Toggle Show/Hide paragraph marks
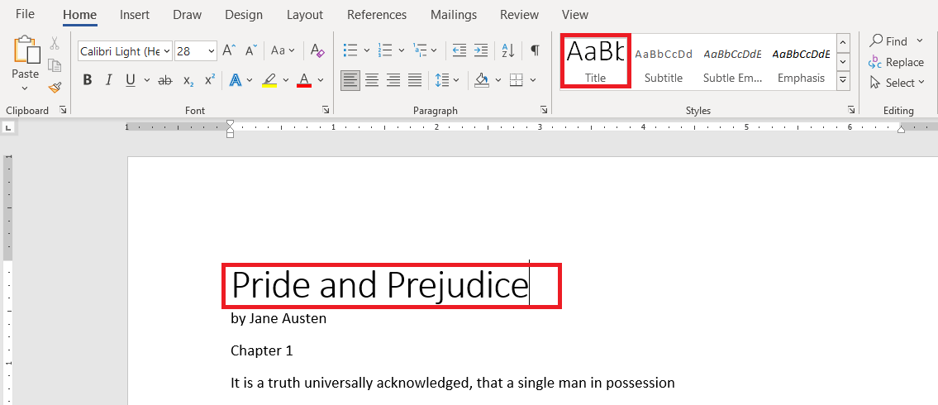938x405 pixels. point(535,50)
